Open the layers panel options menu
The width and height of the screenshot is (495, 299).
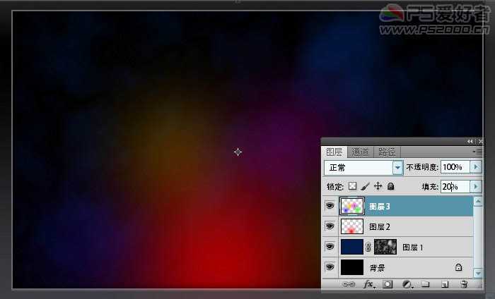(478, 152)
